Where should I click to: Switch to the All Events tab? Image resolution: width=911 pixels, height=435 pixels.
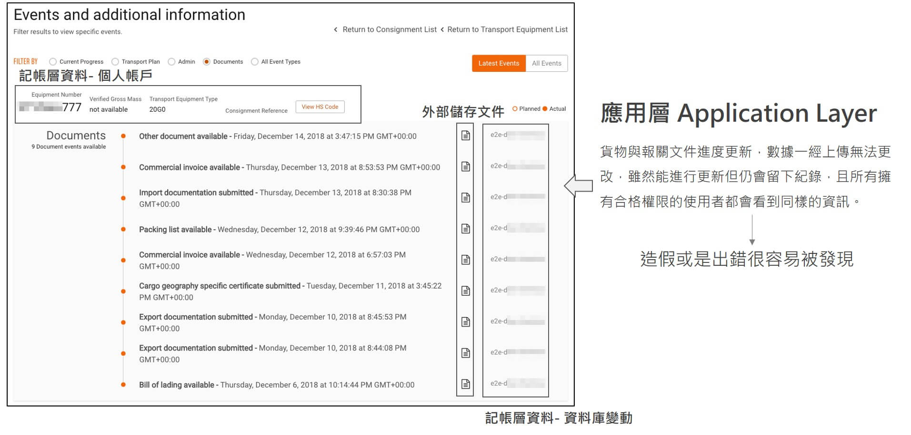547,63
